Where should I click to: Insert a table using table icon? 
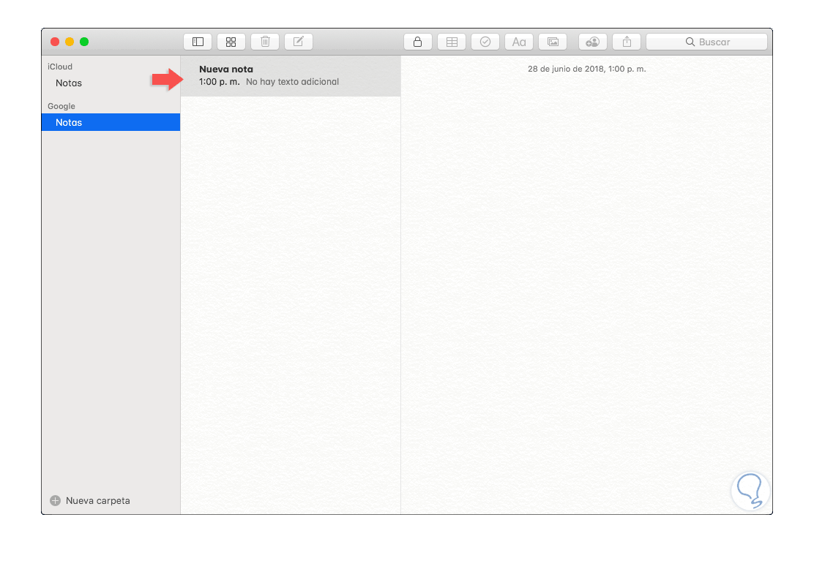click(452, 42)
